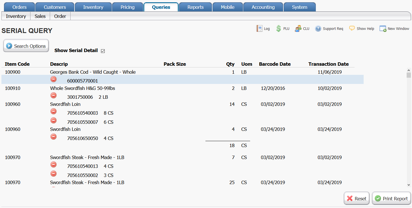
Task: Remove serial 3001750006
Action: pyautogui.click(x=53, y=96)
